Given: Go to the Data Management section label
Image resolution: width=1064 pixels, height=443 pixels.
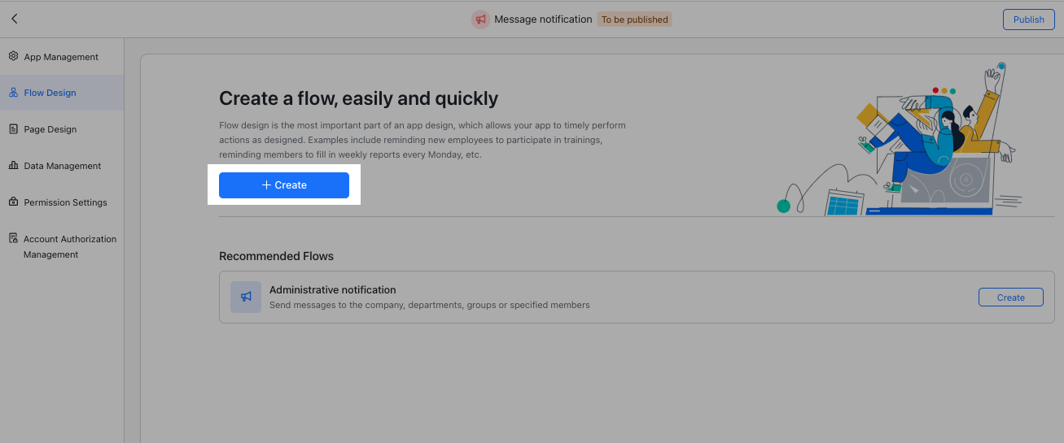Looking at the screenshot, I should pos(63,166).
